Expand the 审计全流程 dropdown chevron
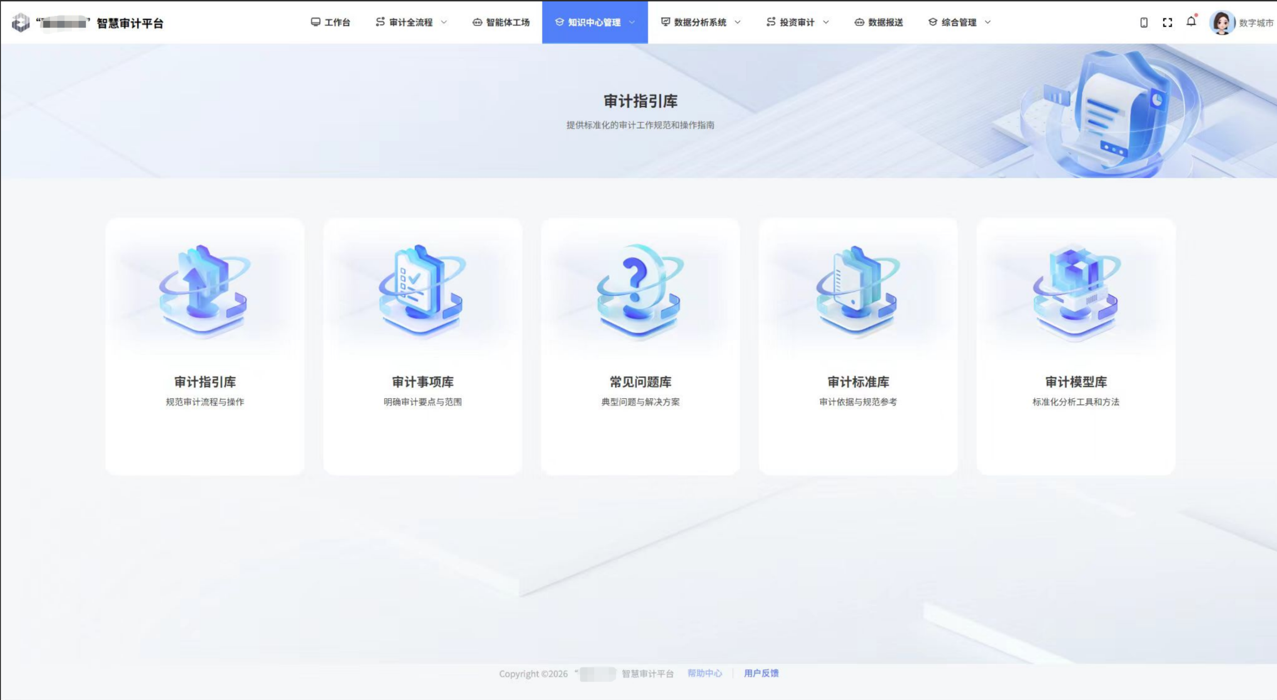The height and width of the screenshot is (700, 1277). (x=444, y=22)
